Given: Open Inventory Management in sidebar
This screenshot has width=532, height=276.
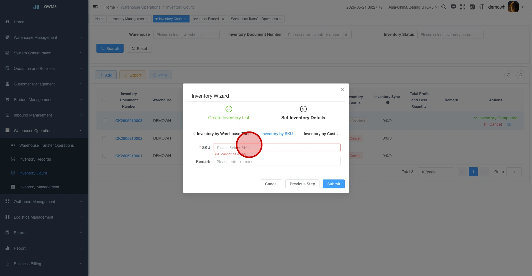Looking at the screenshot, I should tap(44, 187).
